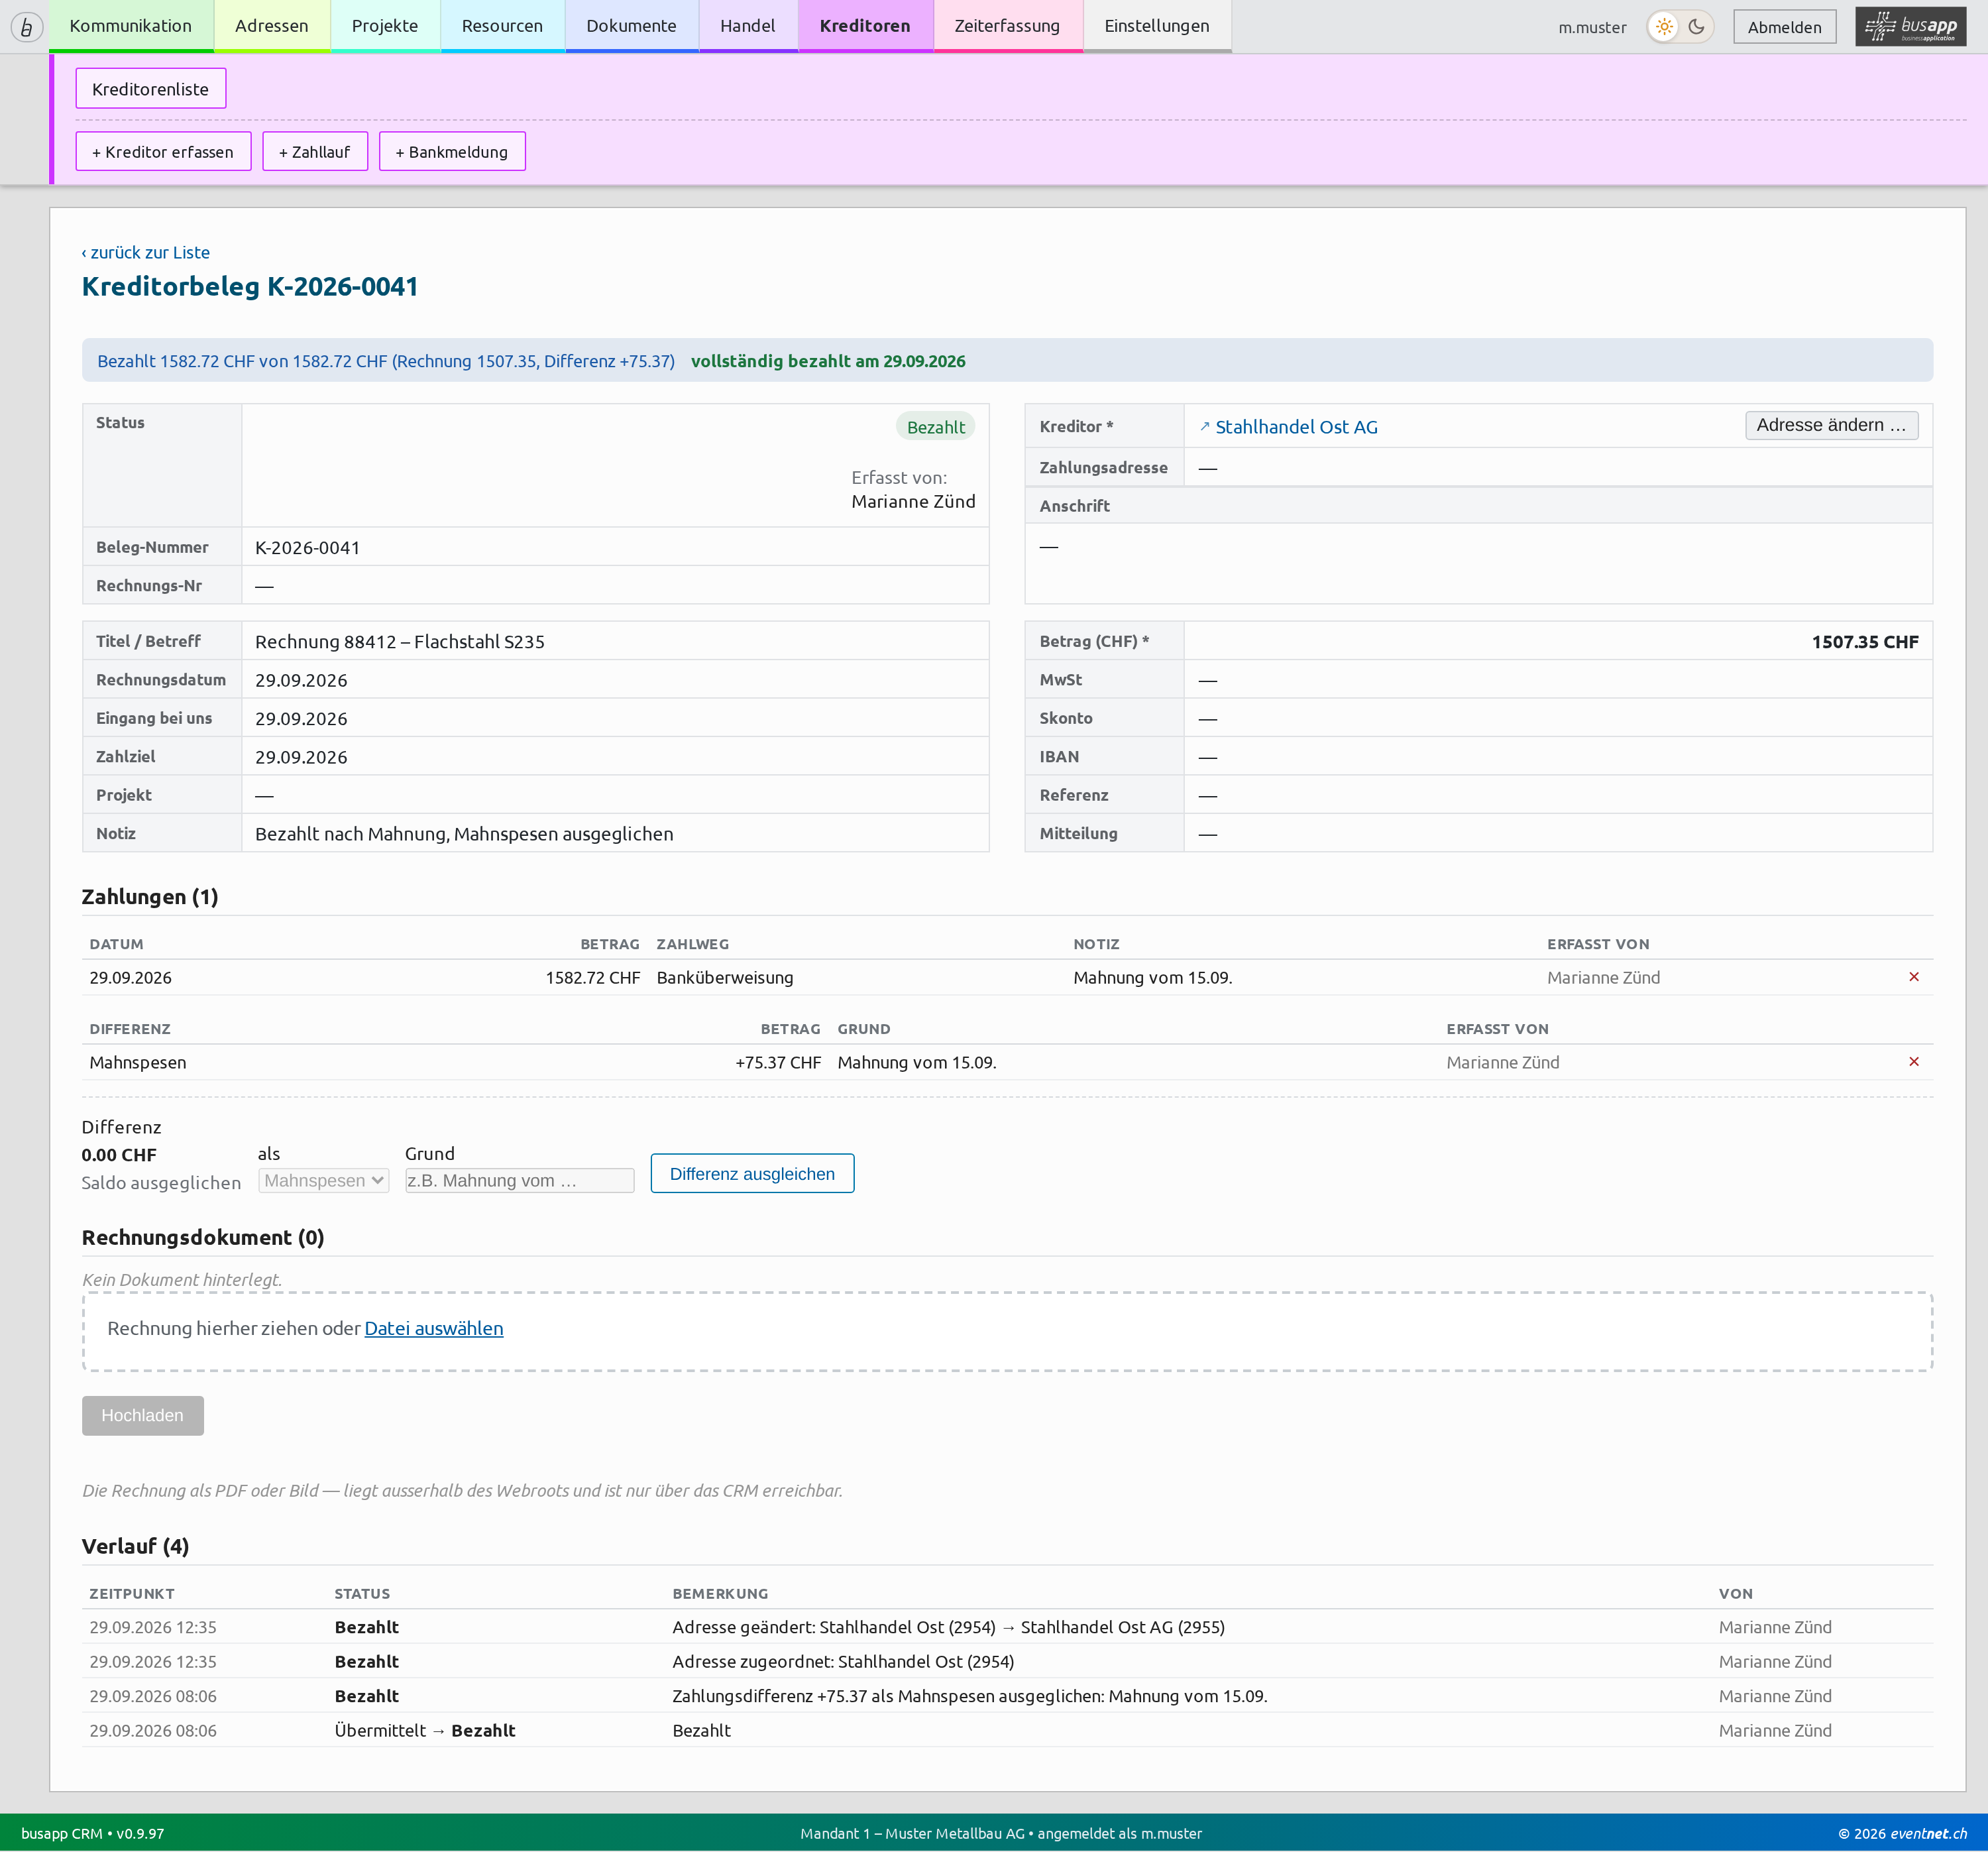Click the Bezahlt status badge
This screenshot has height=1852, width=1988.
pyautogui.click(x=935, y=428)
